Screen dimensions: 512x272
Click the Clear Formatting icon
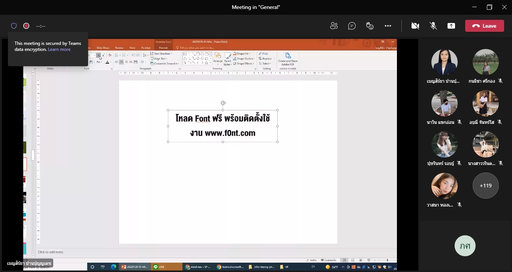[110, 55]
